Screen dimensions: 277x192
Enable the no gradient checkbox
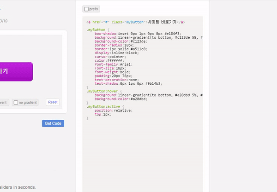tap(16, 102)
